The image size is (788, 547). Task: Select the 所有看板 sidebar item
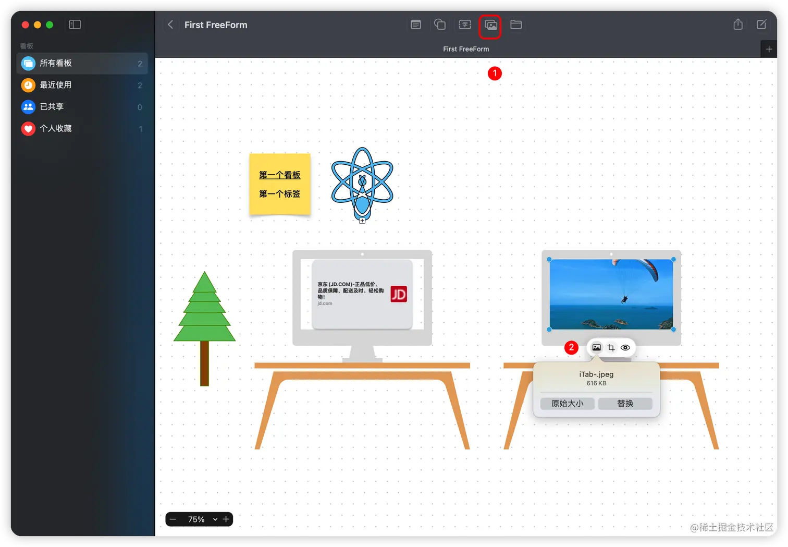click(x=82, y=63)
